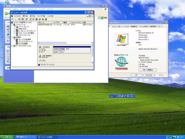185x139 pixels.
Task: Switch to Advanced (詳細設定) tab in System Properties
Action: click(x=134, y=26)
